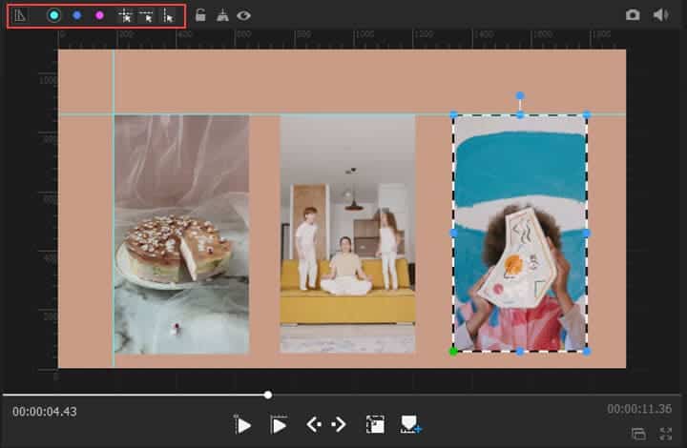Click the ruler guides icon in toolbar
Viewport: 687px width, 448px height.
point(21,15)
